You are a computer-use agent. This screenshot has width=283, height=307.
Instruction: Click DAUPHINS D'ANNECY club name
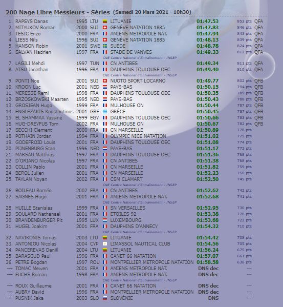(x=134, y=227)
